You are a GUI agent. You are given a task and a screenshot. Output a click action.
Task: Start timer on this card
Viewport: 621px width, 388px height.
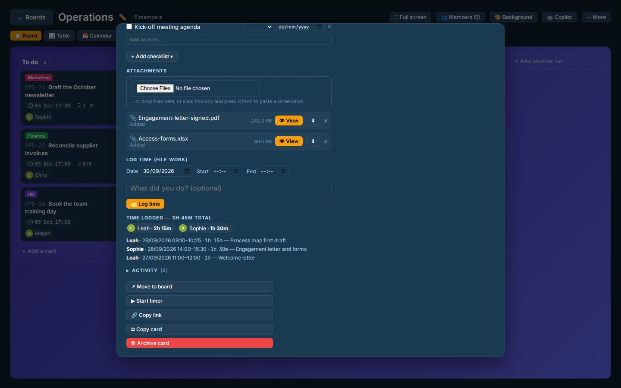(x=200, y=301)
